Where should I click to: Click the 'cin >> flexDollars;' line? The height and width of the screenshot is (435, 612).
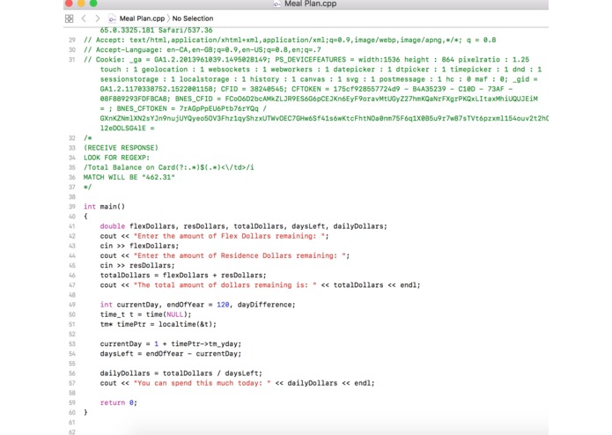[139, 246]
